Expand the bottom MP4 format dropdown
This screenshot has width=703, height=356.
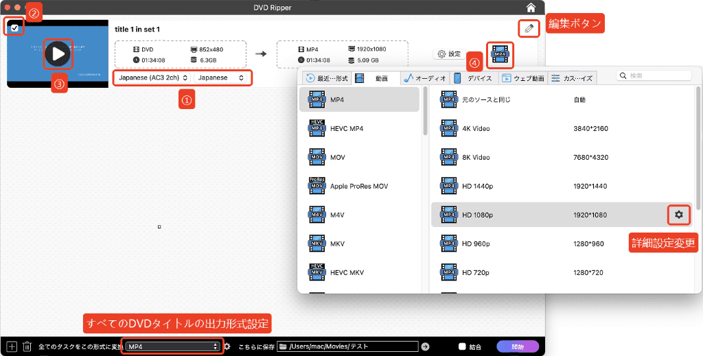[x=172, y=346]
